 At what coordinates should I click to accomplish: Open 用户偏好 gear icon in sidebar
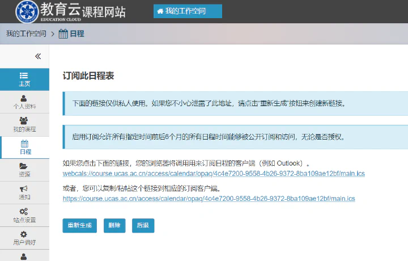point(24,234)
